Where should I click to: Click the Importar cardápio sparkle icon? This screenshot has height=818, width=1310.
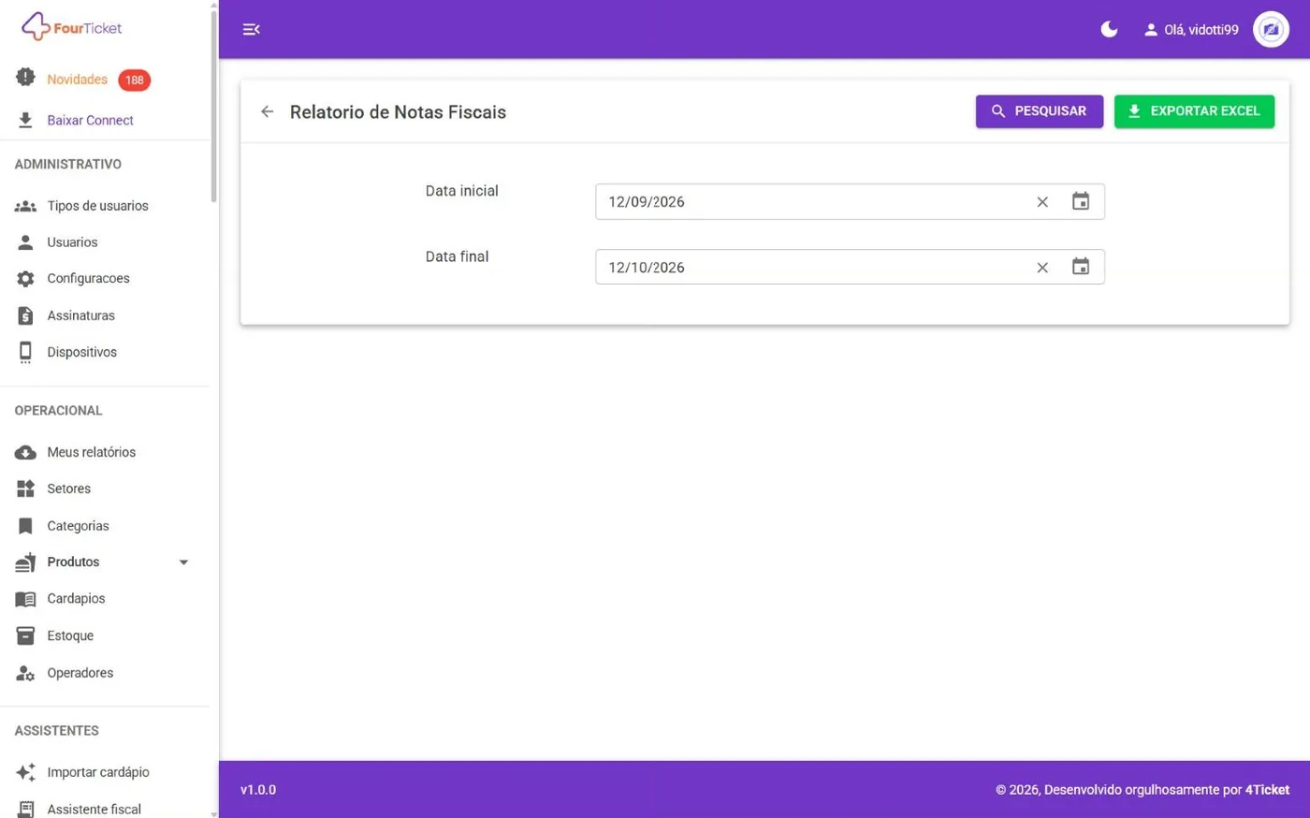coord(25,772)
